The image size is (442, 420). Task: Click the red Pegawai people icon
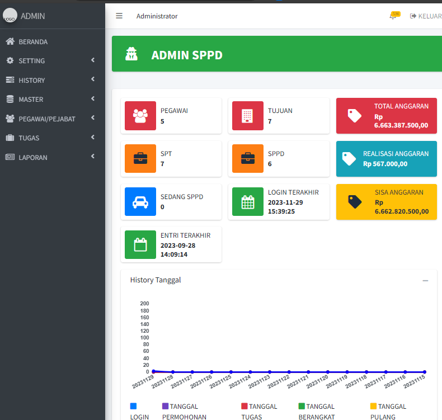tap(140, 116)
